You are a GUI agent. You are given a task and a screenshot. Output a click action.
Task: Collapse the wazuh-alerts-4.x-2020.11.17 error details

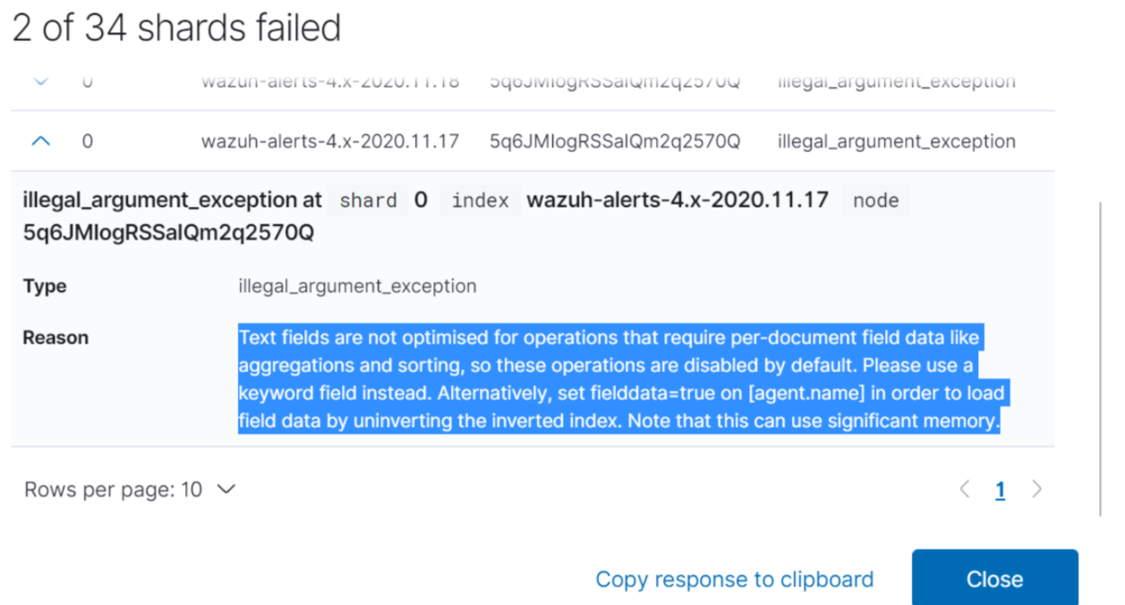pyautogui.click(x=39, y=141)
